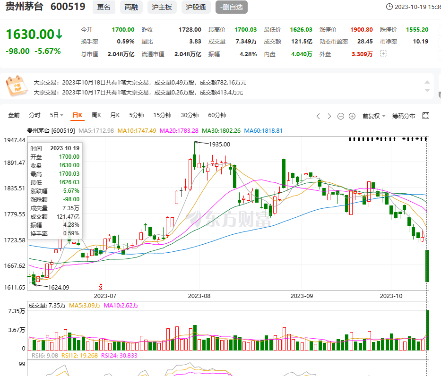Click the 成交量: 7.35万 indicator title

point(47,306)
